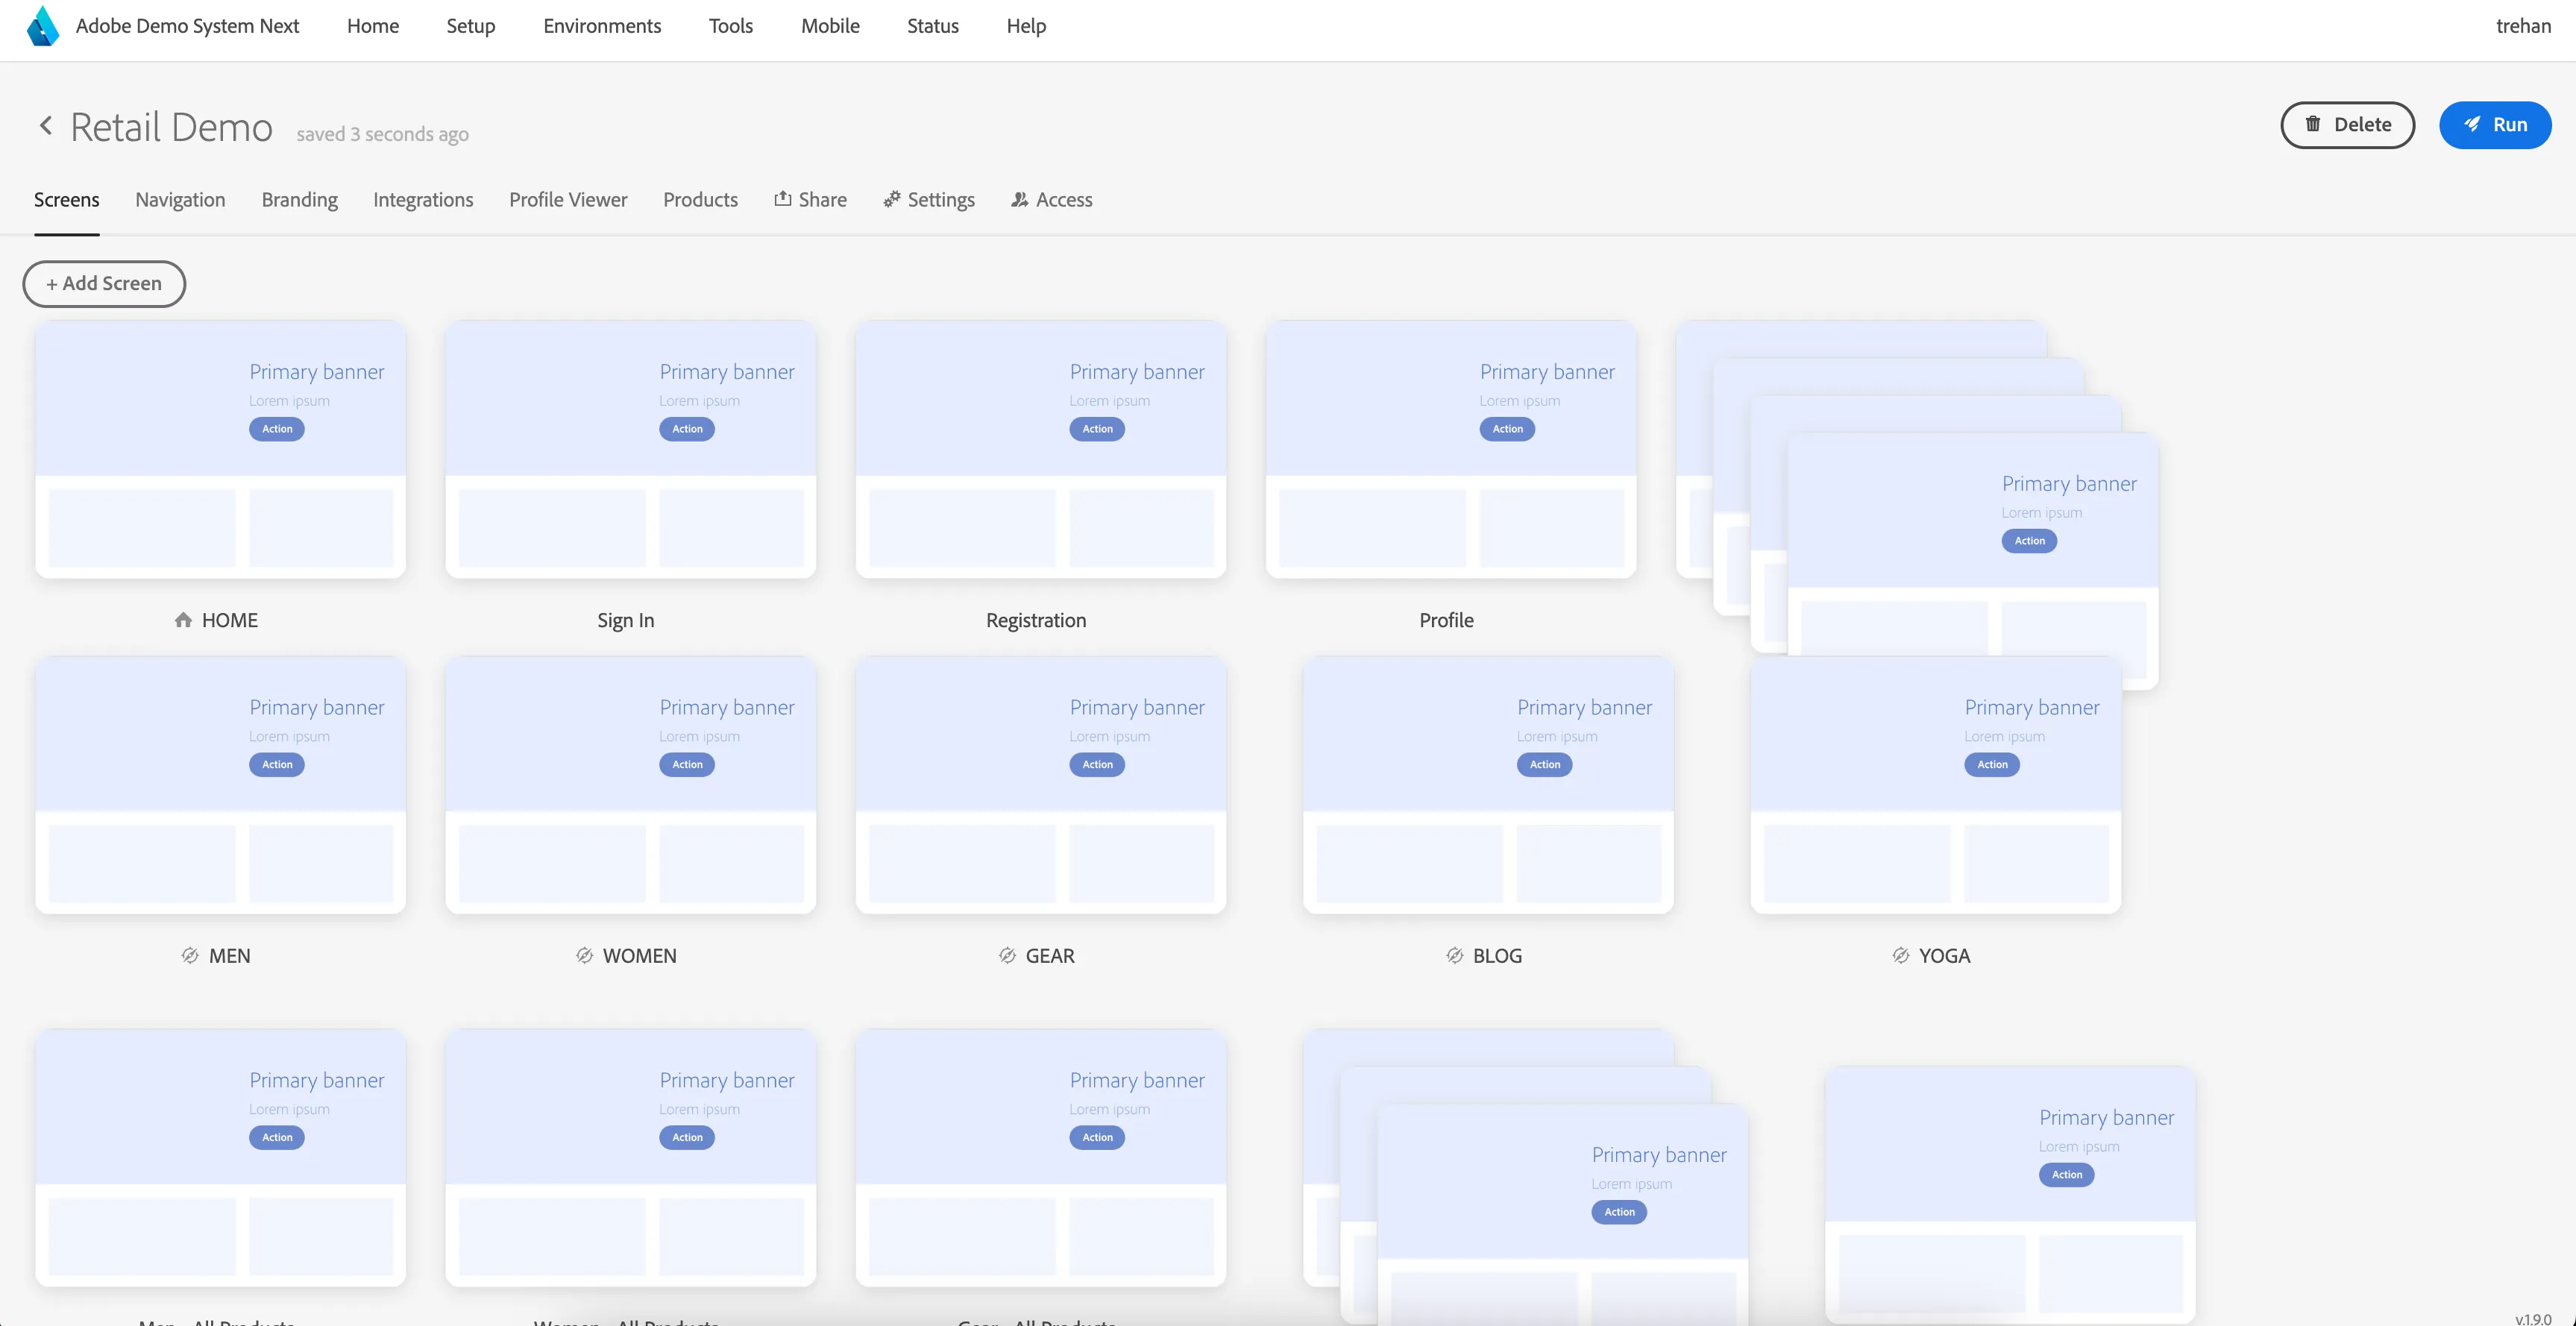Open the Integrations tab
The width and height of the screenshot is (2576, 1326).
(x=423, y=200)
